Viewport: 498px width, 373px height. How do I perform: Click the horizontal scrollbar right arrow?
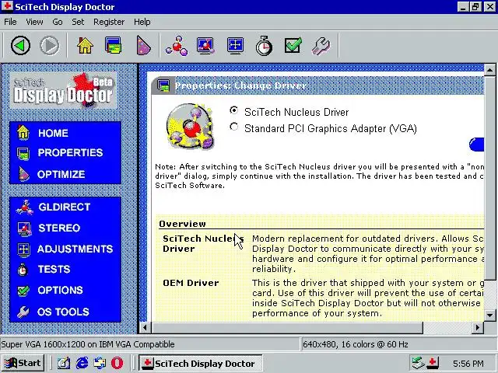tap(477, 328)
